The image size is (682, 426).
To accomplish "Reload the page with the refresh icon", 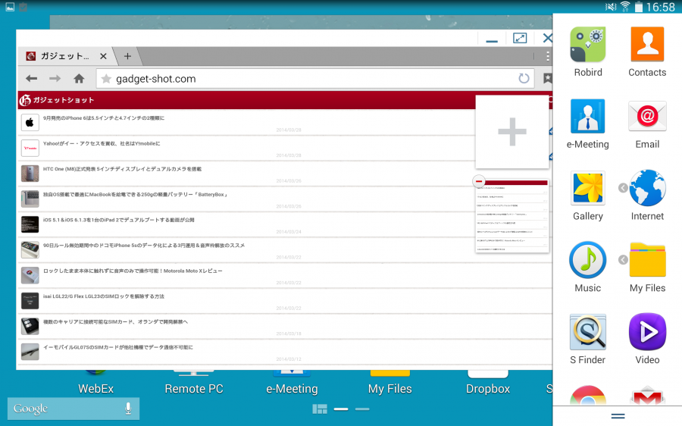I will (x=524, y=79).
